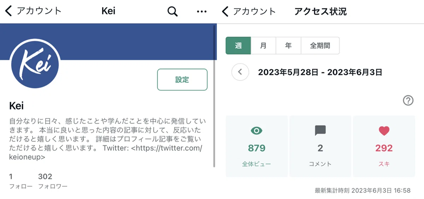The image size is (424, 199).
Task: Click the help question mark icon
Action: click(x=408, y=101)
